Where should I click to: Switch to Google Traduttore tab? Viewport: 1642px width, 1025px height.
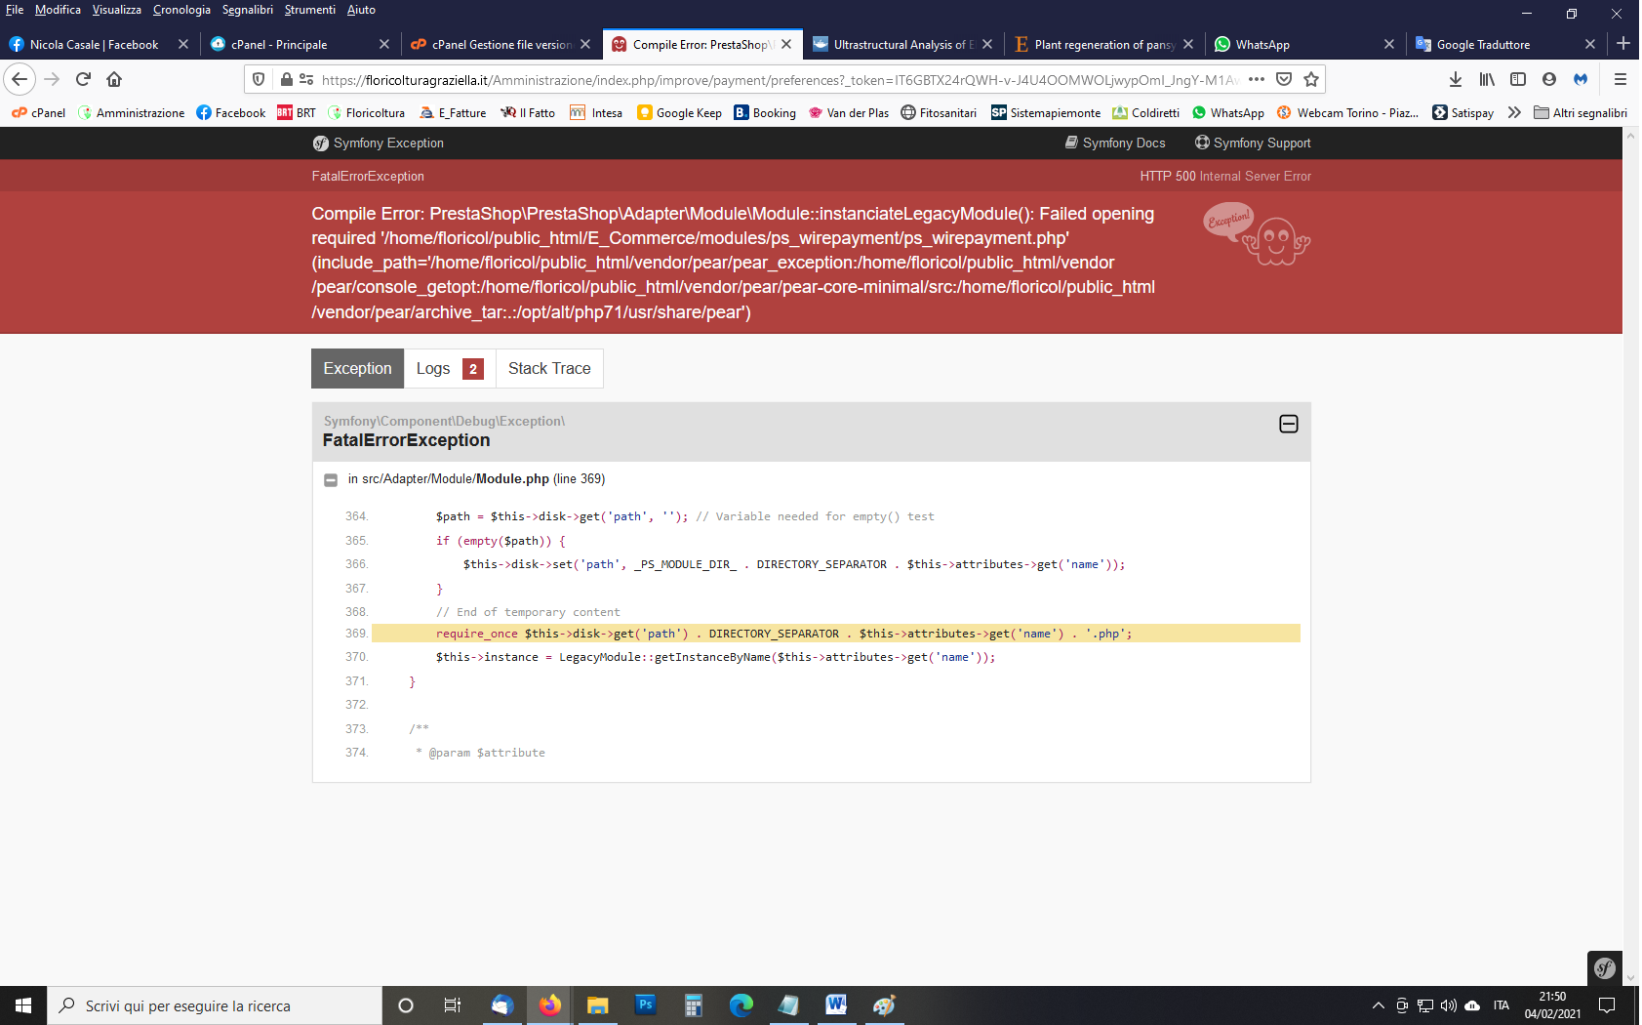[1504, 44]
